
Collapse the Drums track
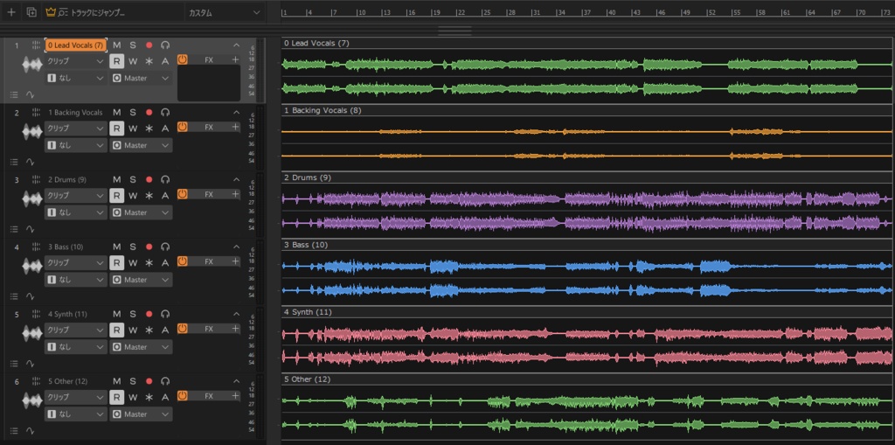[x=236, y=179]
